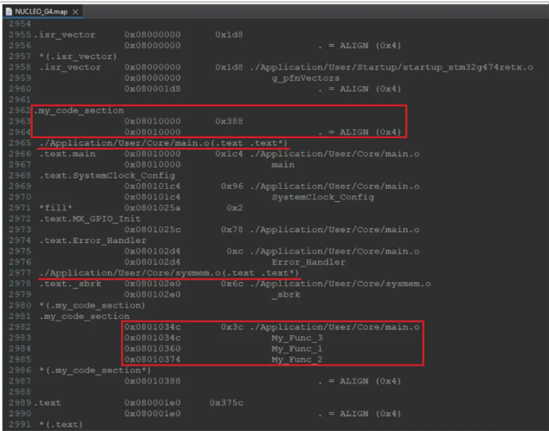Screen dimensions: 549x431
Task: Select the NUCLEO_G4.map editor tab
Action: point(42,11)
